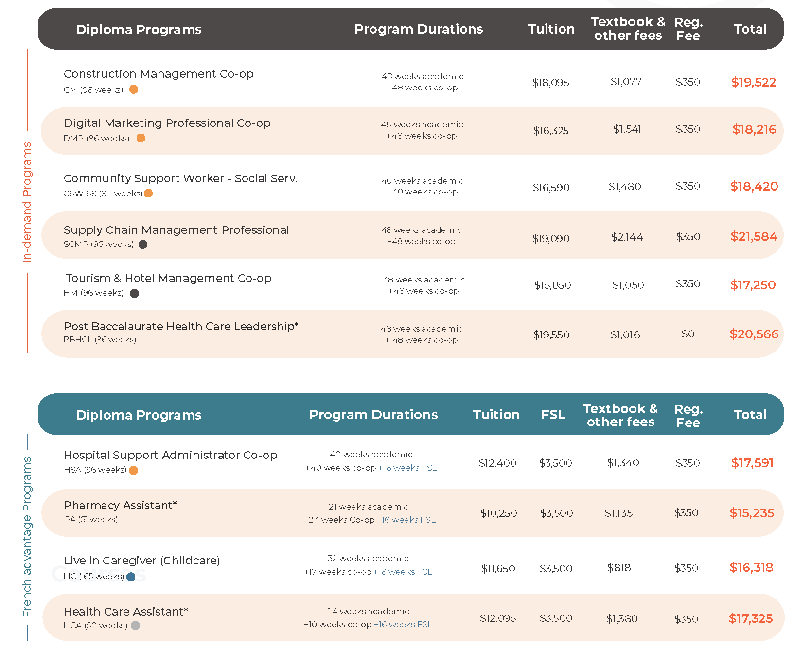Click the orange dot next to DMP (96 weeks)
This screenshot has height=651, width=812.
click(x=141, y=138)
